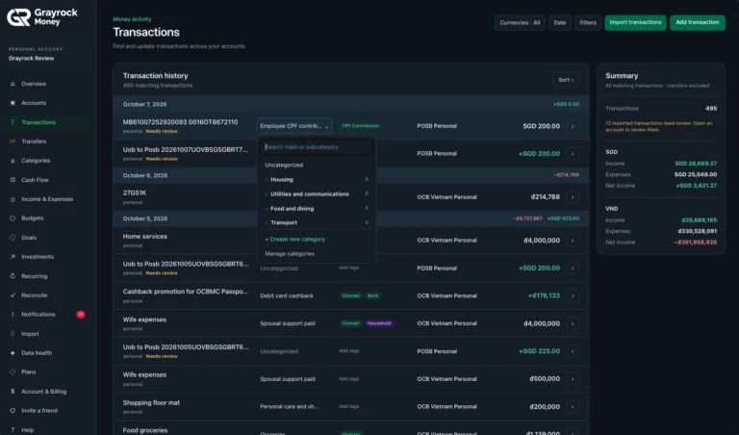This screenshot has height=435, width=739.
Task: Open details arrow for Cashback promotion transaction
Action: click(x=573, y=296)
